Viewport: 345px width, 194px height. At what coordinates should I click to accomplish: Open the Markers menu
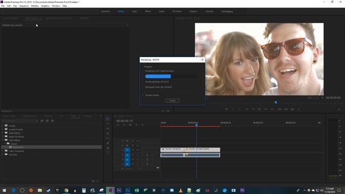point(34,6)
